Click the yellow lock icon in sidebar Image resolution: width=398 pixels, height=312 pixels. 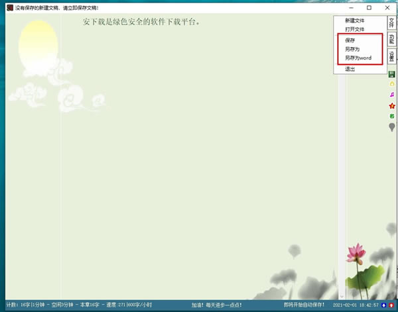pos(392,83)
